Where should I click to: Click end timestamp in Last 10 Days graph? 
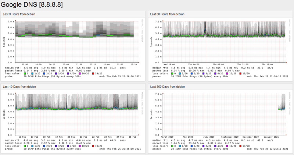click(x=120, y=149)
